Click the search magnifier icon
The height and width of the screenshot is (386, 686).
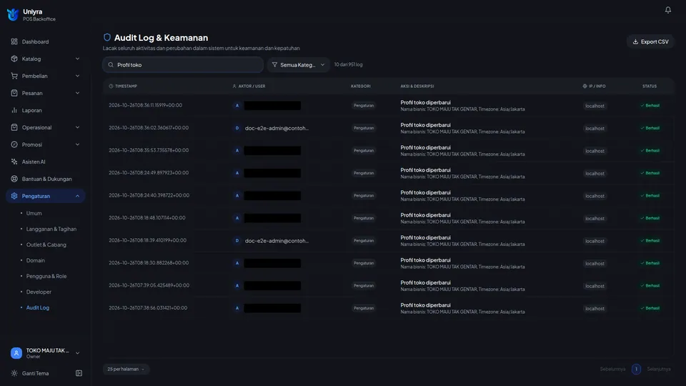(x=111, y=65)
